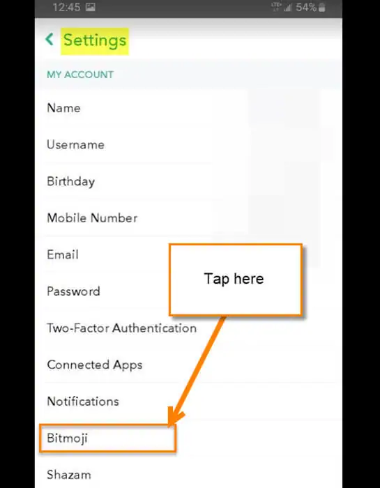The width and height of the screenshot is (380, 488).
Task: Tap the battery icon in status bar
Action: pos(322,8)
